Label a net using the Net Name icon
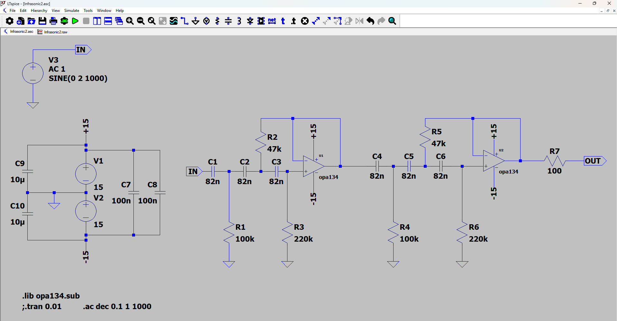The image size is (617, 321). coord(272,21)
